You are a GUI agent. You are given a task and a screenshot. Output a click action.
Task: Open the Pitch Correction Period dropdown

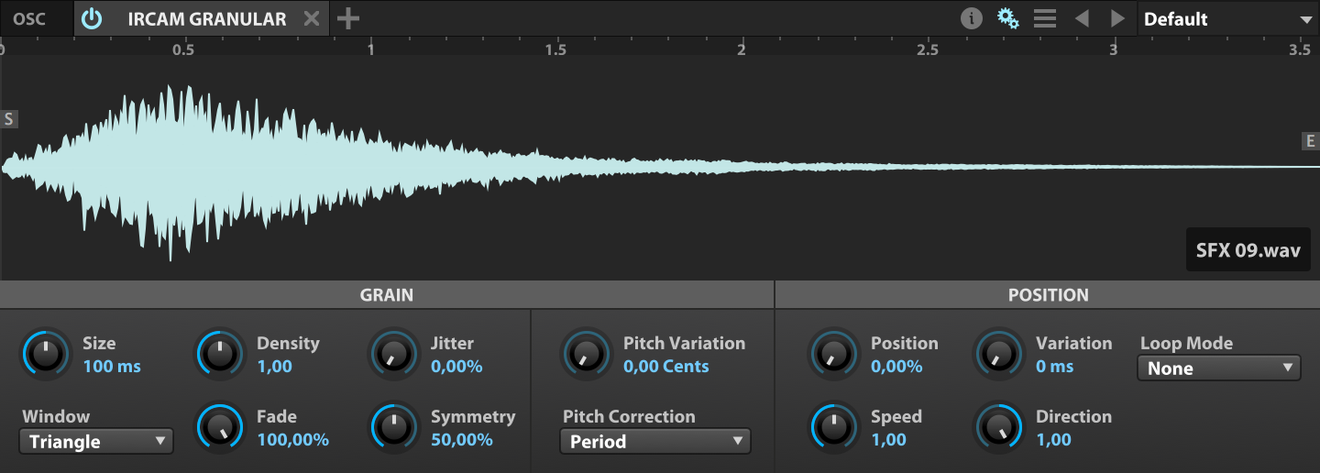(655, 442)
